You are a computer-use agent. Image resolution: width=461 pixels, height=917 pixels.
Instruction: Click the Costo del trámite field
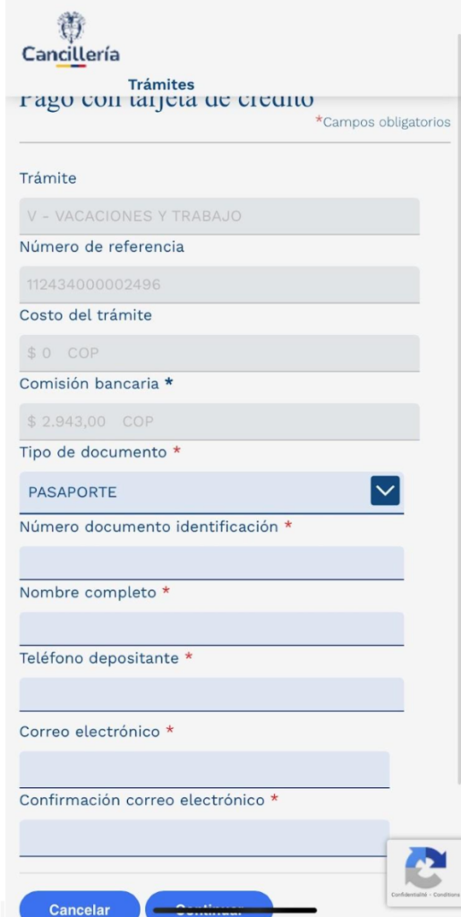coord(219,353)
